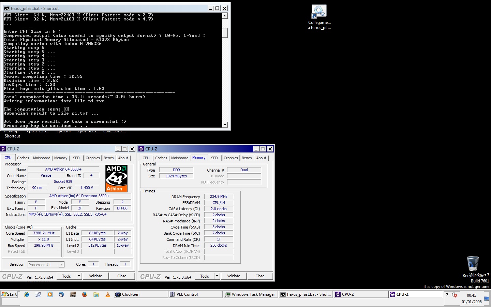Open Tools dropdown arrow in right CPU-Z
Screen dimensions: 491x307
point(217,276)
